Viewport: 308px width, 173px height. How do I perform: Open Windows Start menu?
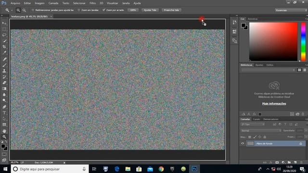pos(5,169)
